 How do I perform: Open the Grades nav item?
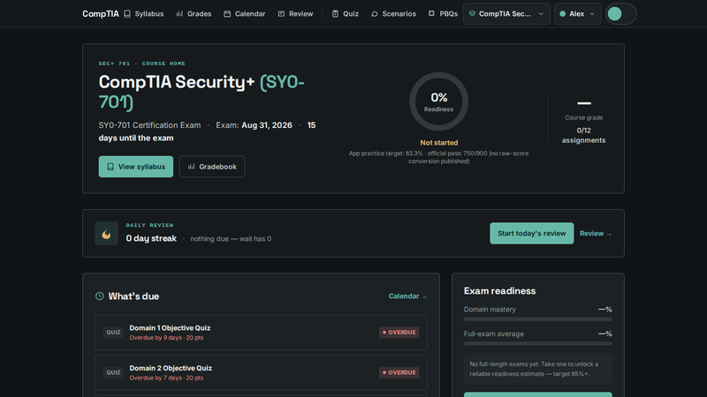194,14
